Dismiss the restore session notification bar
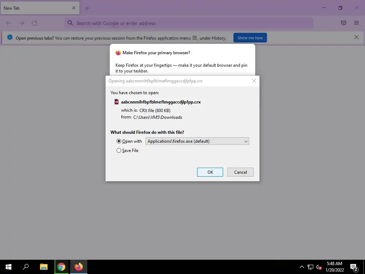This screenshot has width=365, height=274. pyautogui.click(x=356, y=37)
